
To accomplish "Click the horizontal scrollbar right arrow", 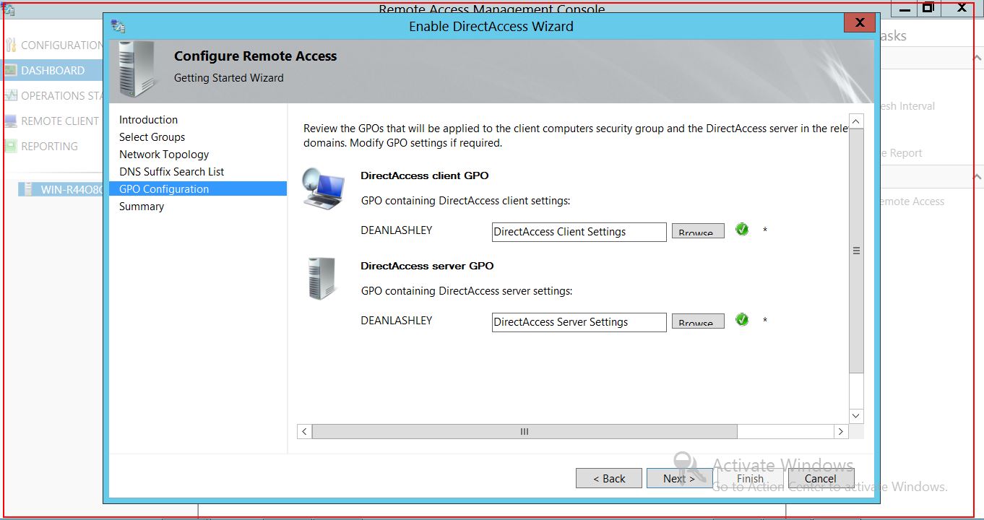I will tap(840, 431).
